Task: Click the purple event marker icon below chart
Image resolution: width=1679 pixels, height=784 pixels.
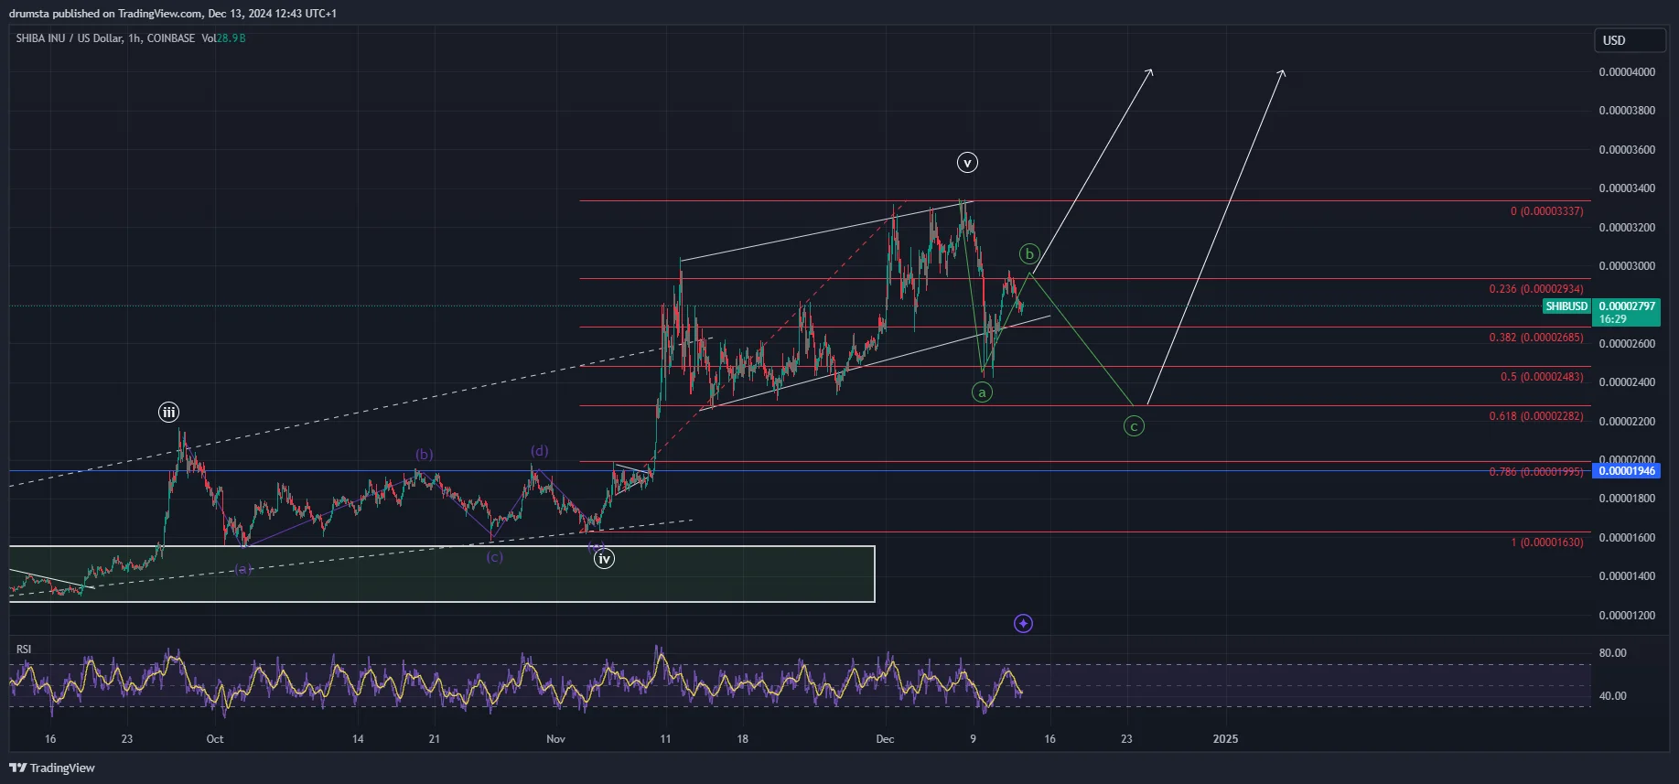Action: tap(1023, 624)
